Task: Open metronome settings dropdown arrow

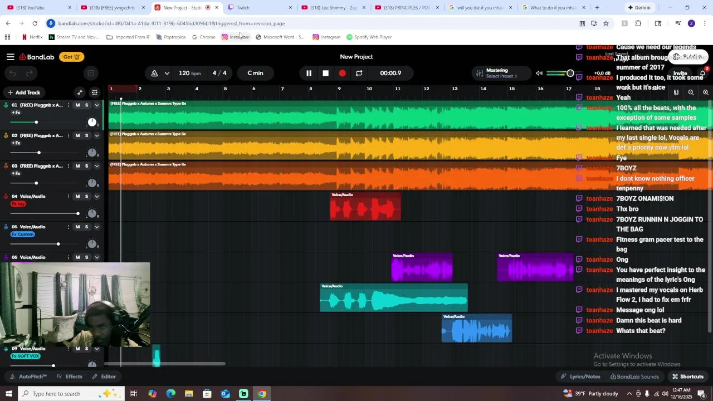Action: click(x=167, y=73)
